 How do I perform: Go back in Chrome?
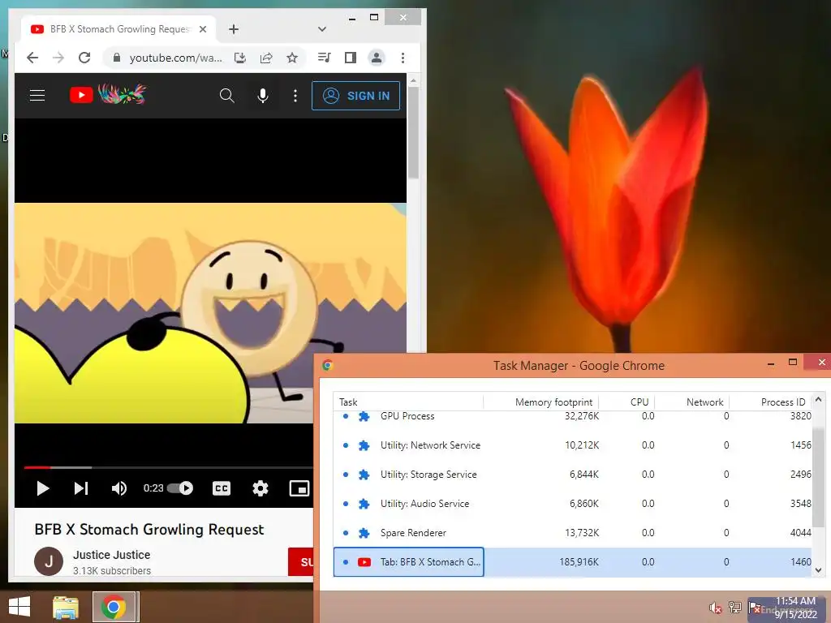(x=32, y=58)
